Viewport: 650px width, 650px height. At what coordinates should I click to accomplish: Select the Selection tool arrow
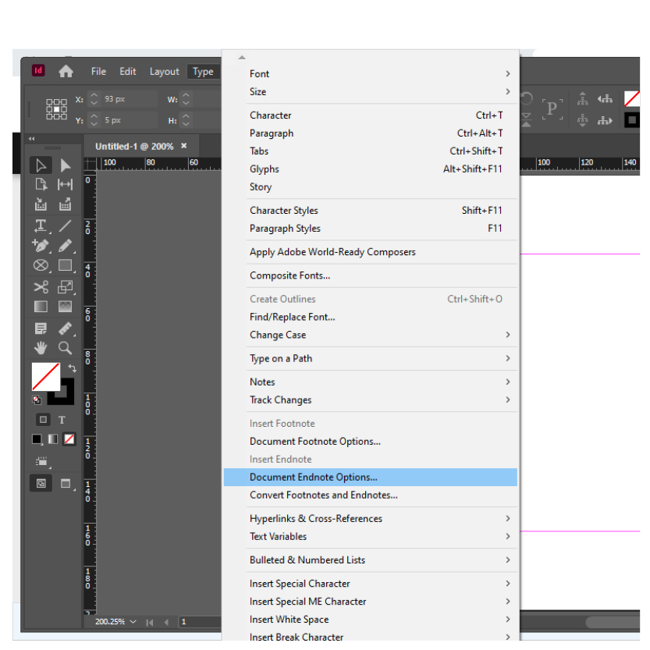41,165
